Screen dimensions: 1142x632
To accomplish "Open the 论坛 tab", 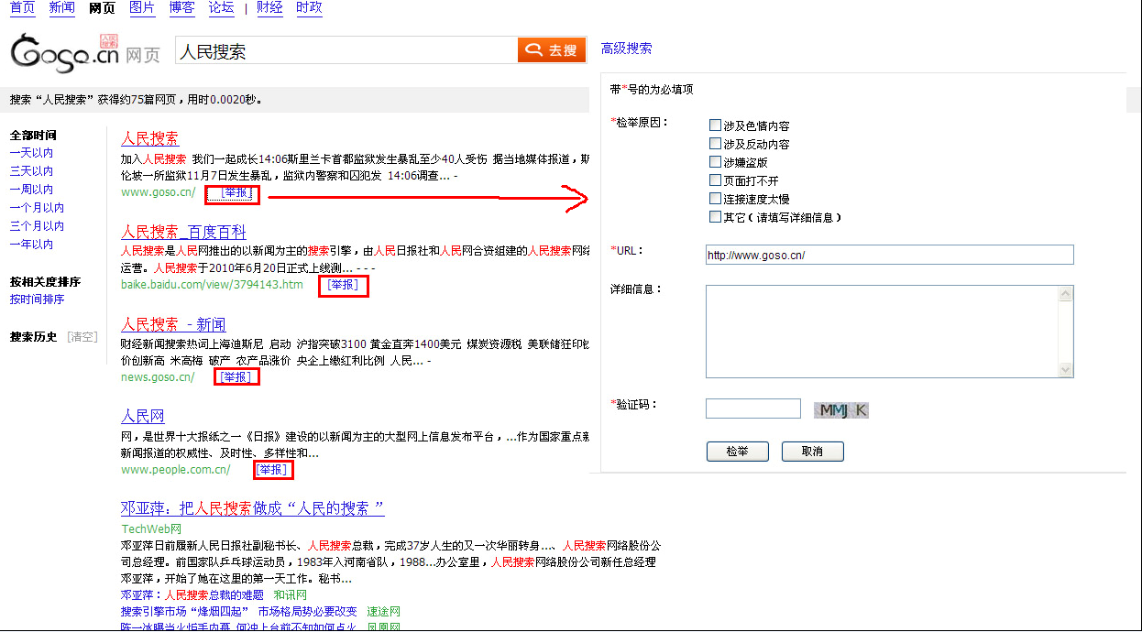I will 221,8.
